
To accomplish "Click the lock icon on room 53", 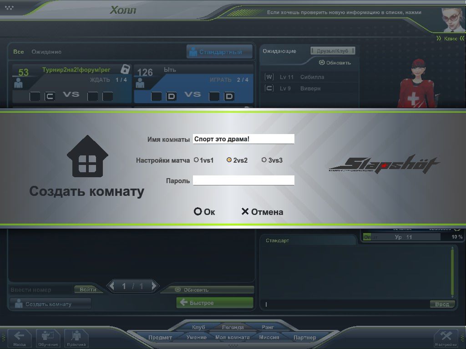I will [125, 69].
